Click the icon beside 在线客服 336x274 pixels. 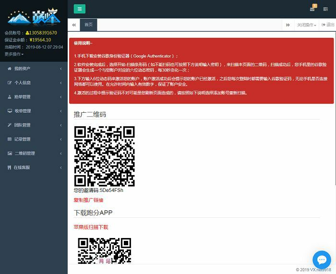point(9,167)
